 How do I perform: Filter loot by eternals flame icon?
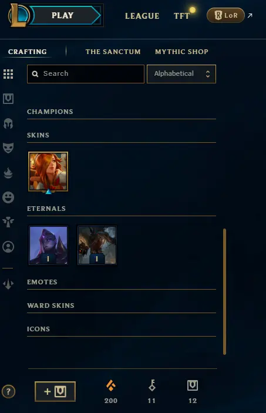8,173
